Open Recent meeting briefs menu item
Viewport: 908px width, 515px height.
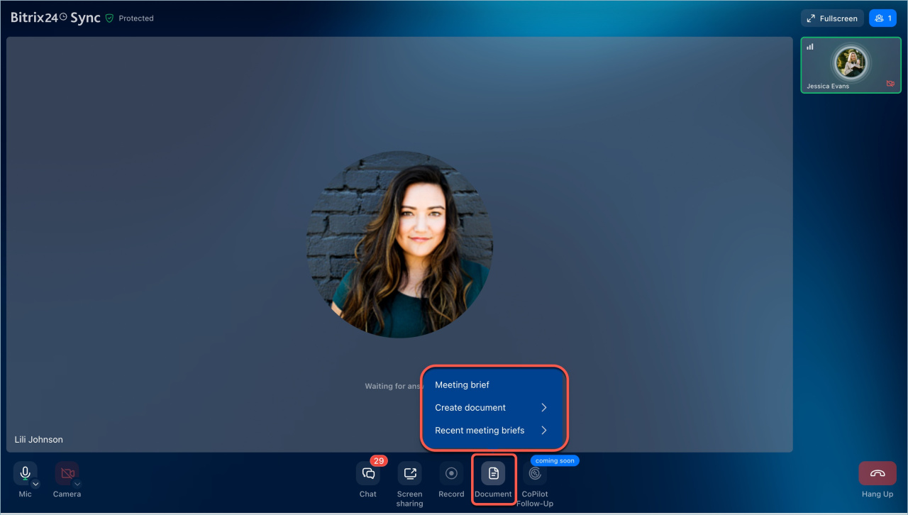tap(480, 431)
